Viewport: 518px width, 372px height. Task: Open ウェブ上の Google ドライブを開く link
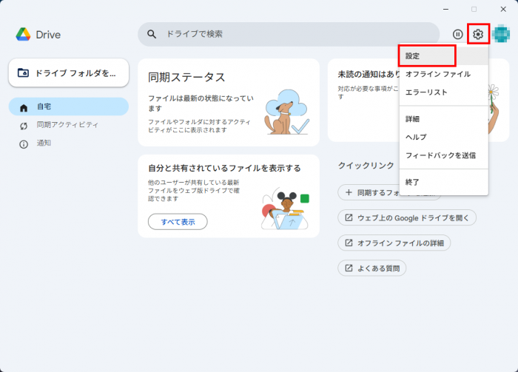click(407, 217)
